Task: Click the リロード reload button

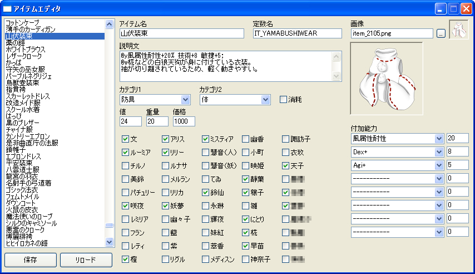Action: (x=86, y=260)
